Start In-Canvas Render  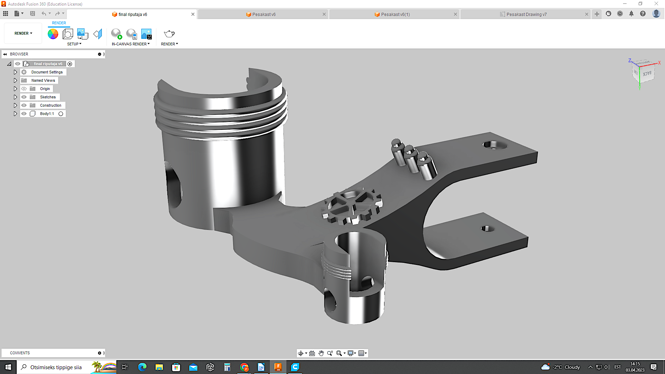click(x=117, y=34)
